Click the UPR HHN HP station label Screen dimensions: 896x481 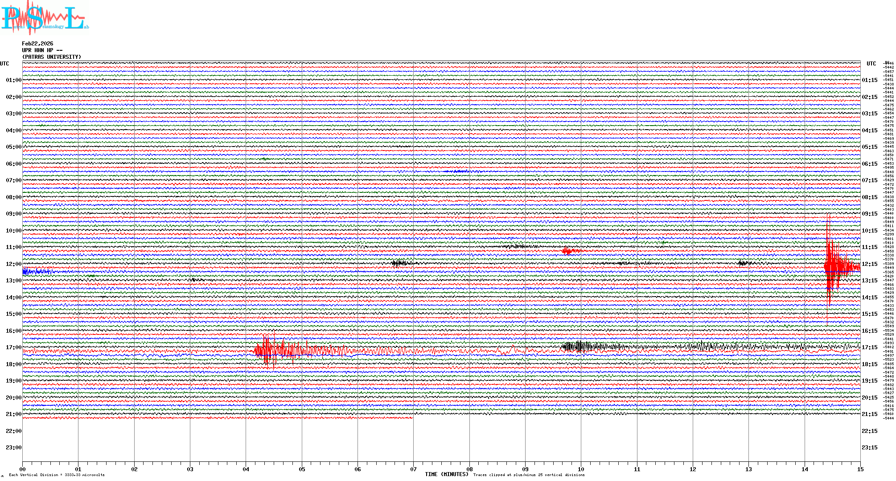[42, 50]
